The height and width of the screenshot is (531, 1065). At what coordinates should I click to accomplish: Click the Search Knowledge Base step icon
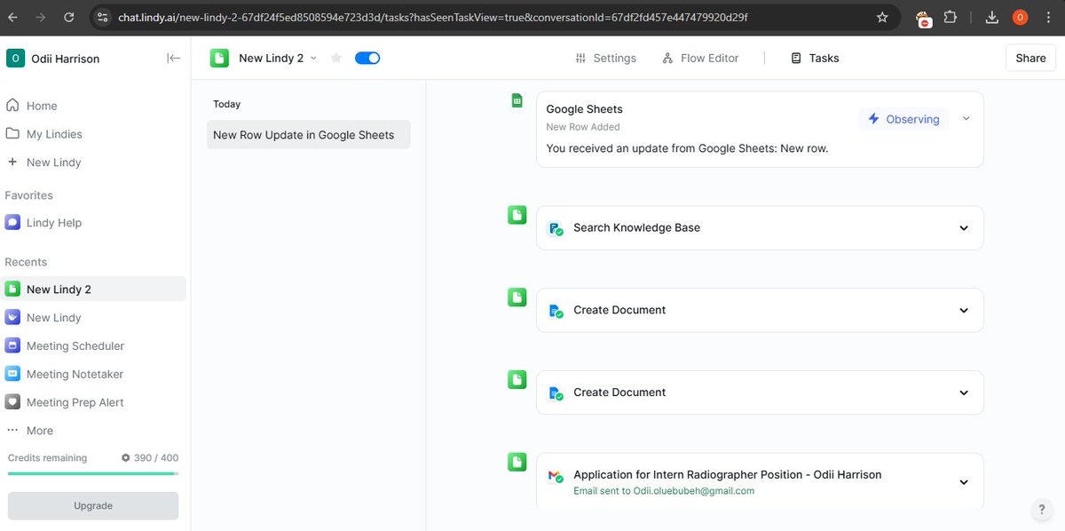click(x=556, y=228)
